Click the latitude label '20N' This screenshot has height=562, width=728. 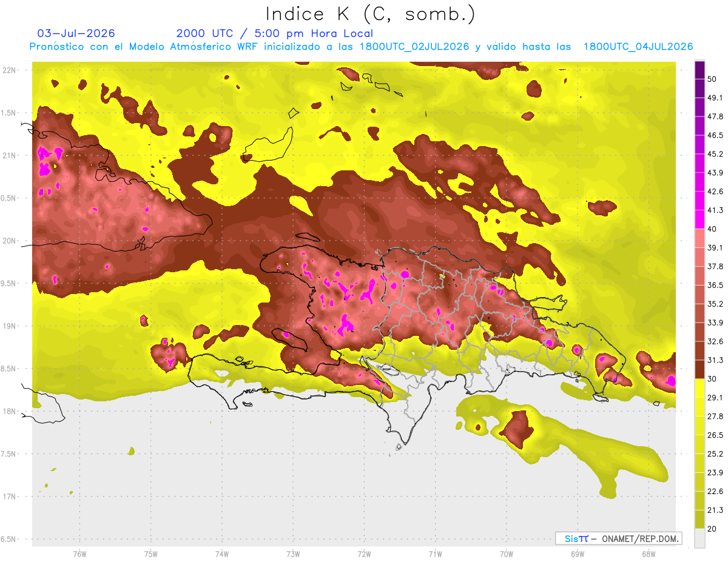pyautogui.click(x=10, y=241)
